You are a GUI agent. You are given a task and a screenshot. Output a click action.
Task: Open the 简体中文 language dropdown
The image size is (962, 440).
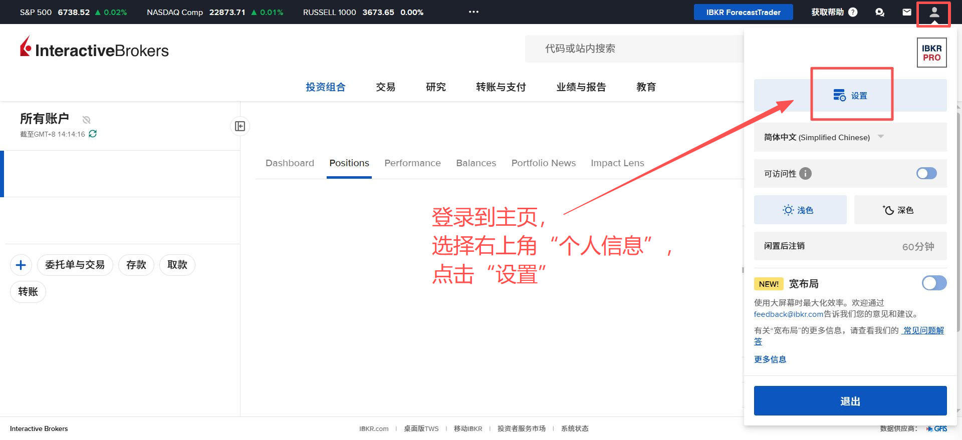pyautogui.click(x=824, y=137)
